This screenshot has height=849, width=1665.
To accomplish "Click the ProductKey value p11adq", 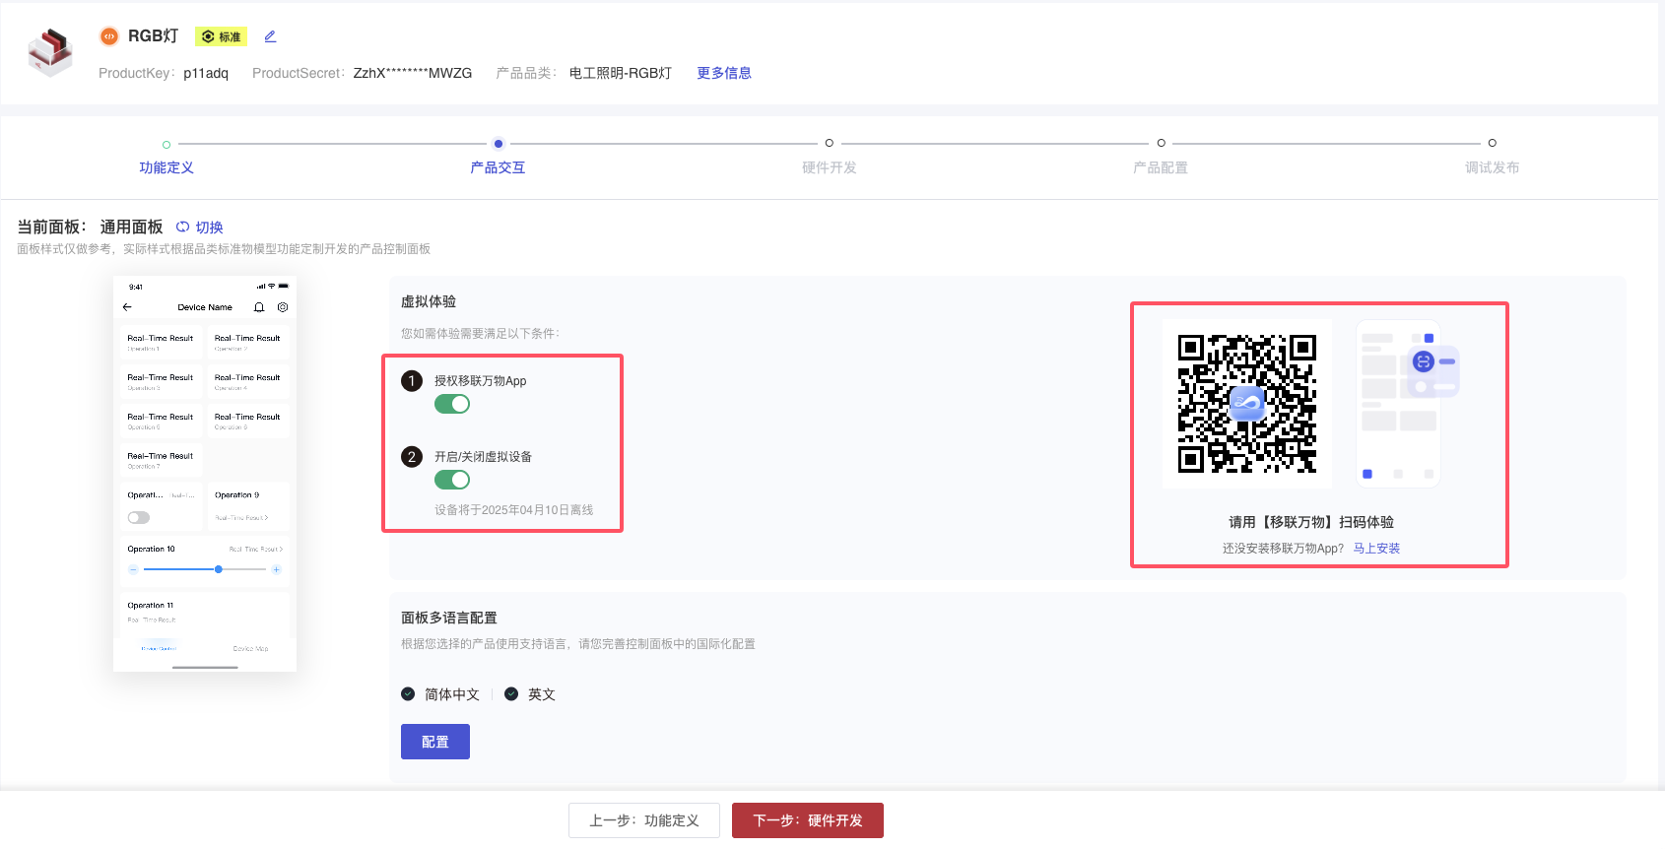I will 206,73.
